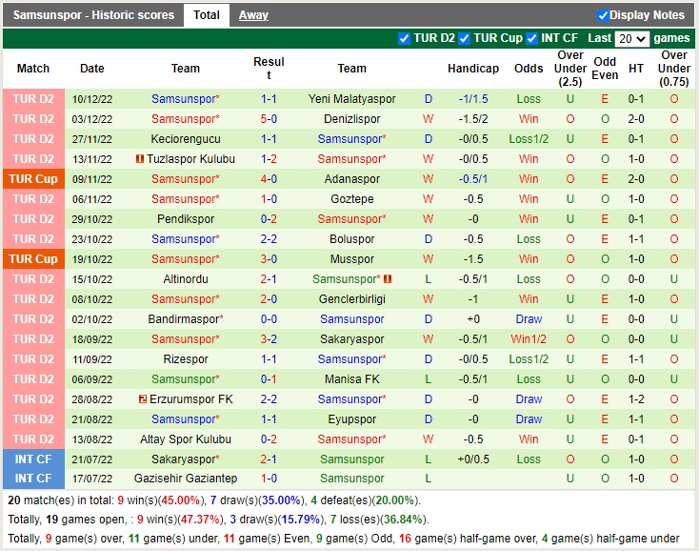Click the 5-0 score against Denizlispor
The image size is (699, 551).
click(269, 119)
